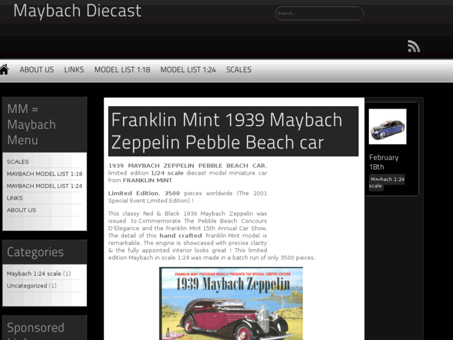Click the MM = Maybach Menu heading
The image size is (453, 340).
pyautogui.click(x=32, y=125)
